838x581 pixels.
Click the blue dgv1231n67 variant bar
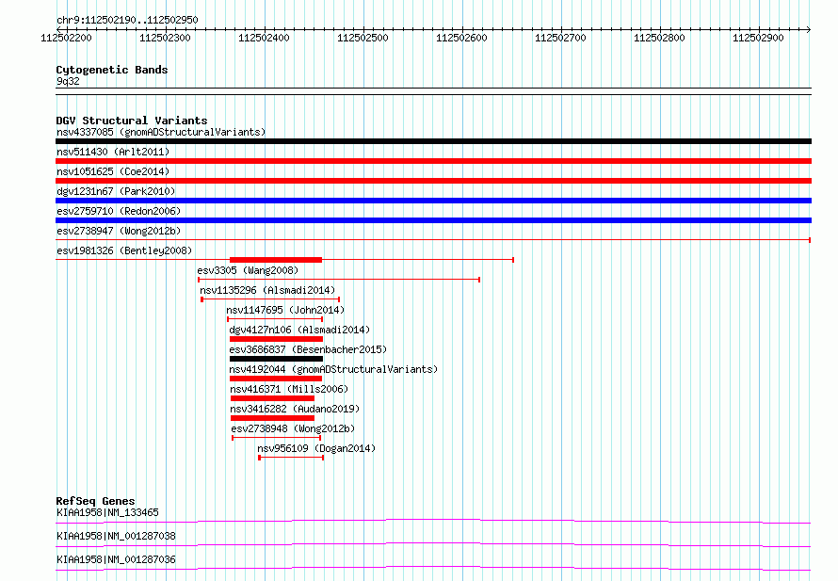[x=433, y=201]
